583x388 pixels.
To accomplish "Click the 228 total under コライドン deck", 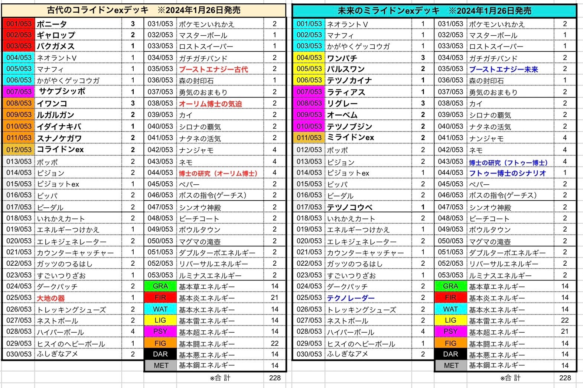I will [x=275, y=378].
